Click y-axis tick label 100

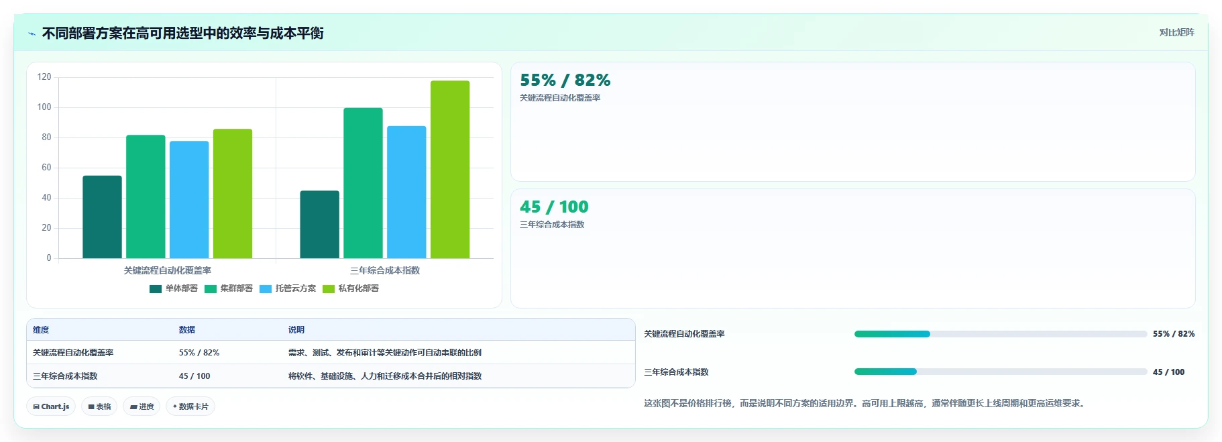tap(44, 107)
